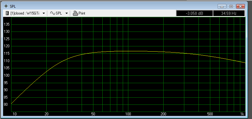
Task: Click the Print button label
Action: 82,13
